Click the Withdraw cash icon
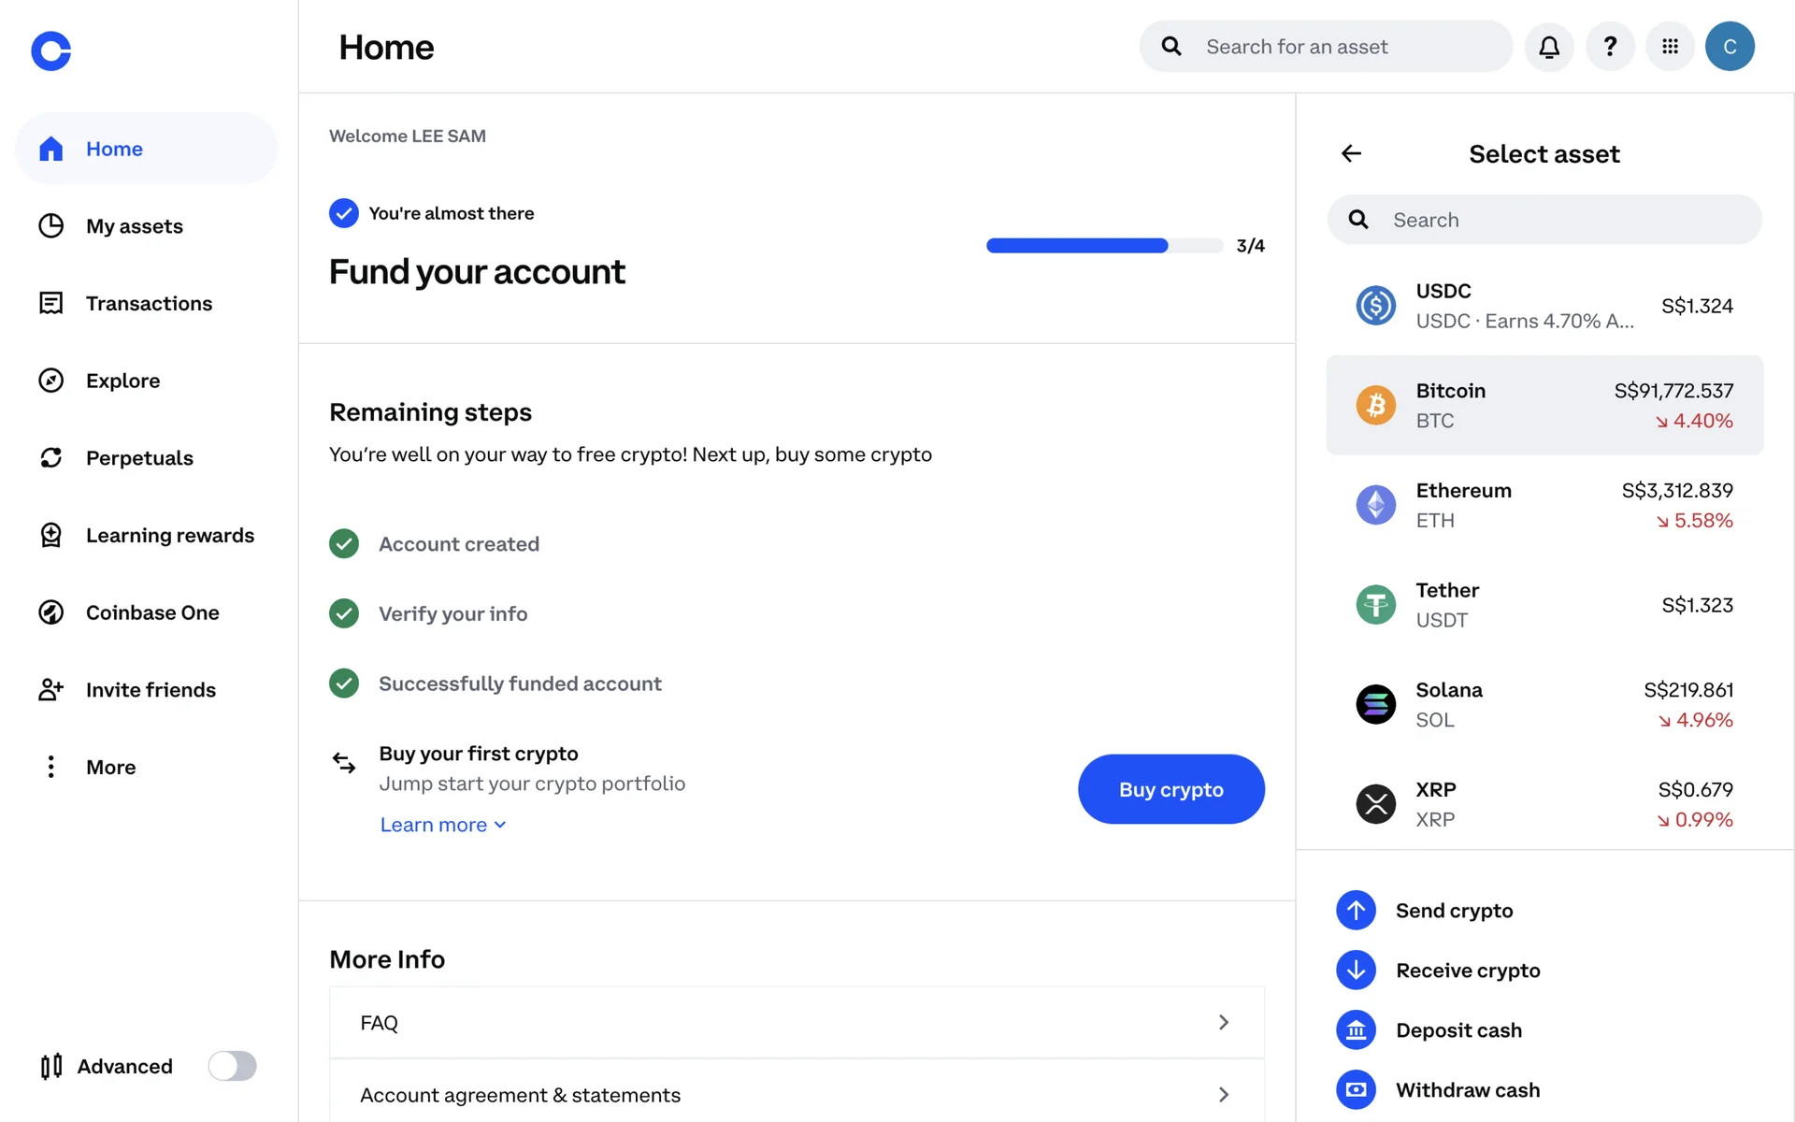Image resolution: width=1795 pixels, height=1122 pixels. [1356, 1090]
